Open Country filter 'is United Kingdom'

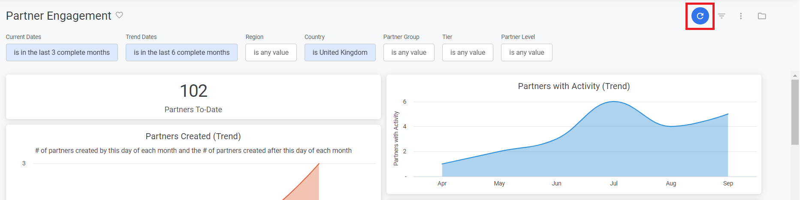point(340,52)
